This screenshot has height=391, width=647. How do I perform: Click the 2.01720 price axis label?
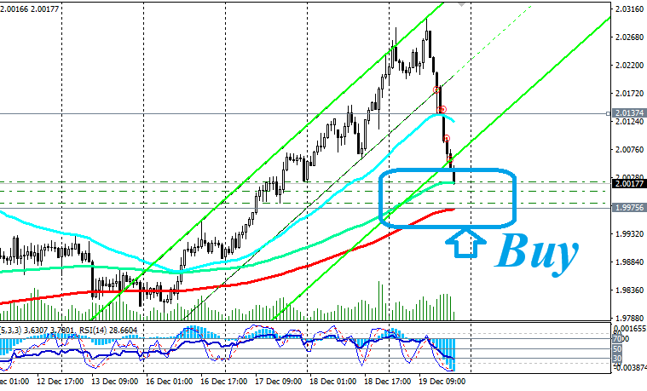pos(629,93)
